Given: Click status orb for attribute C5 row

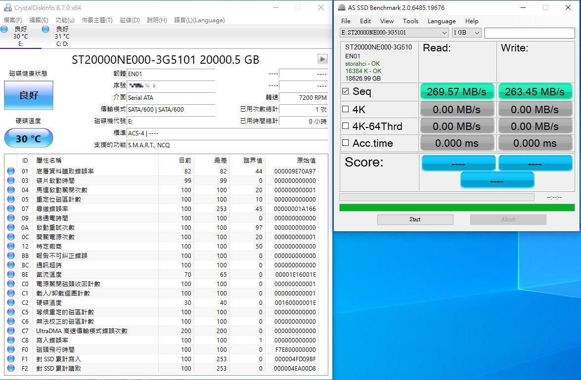Looking at the screenshot, I should 11,312.
